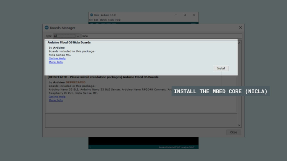Open Online Help under deprecated Mbed OS Boards

(57, 97)
